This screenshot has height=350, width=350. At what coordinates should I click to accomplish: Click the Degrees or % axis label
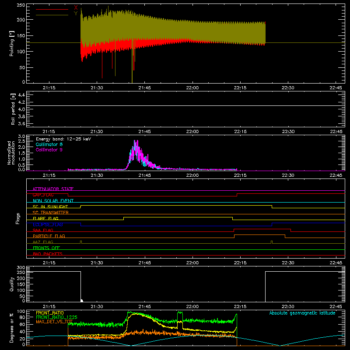(12, 328)
